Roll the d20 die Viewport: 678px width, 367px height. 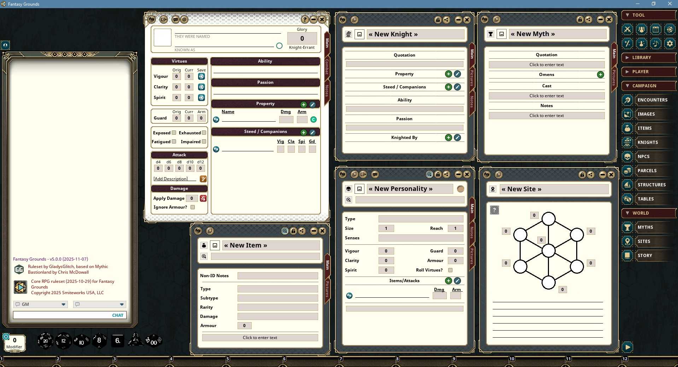(45, 340)
